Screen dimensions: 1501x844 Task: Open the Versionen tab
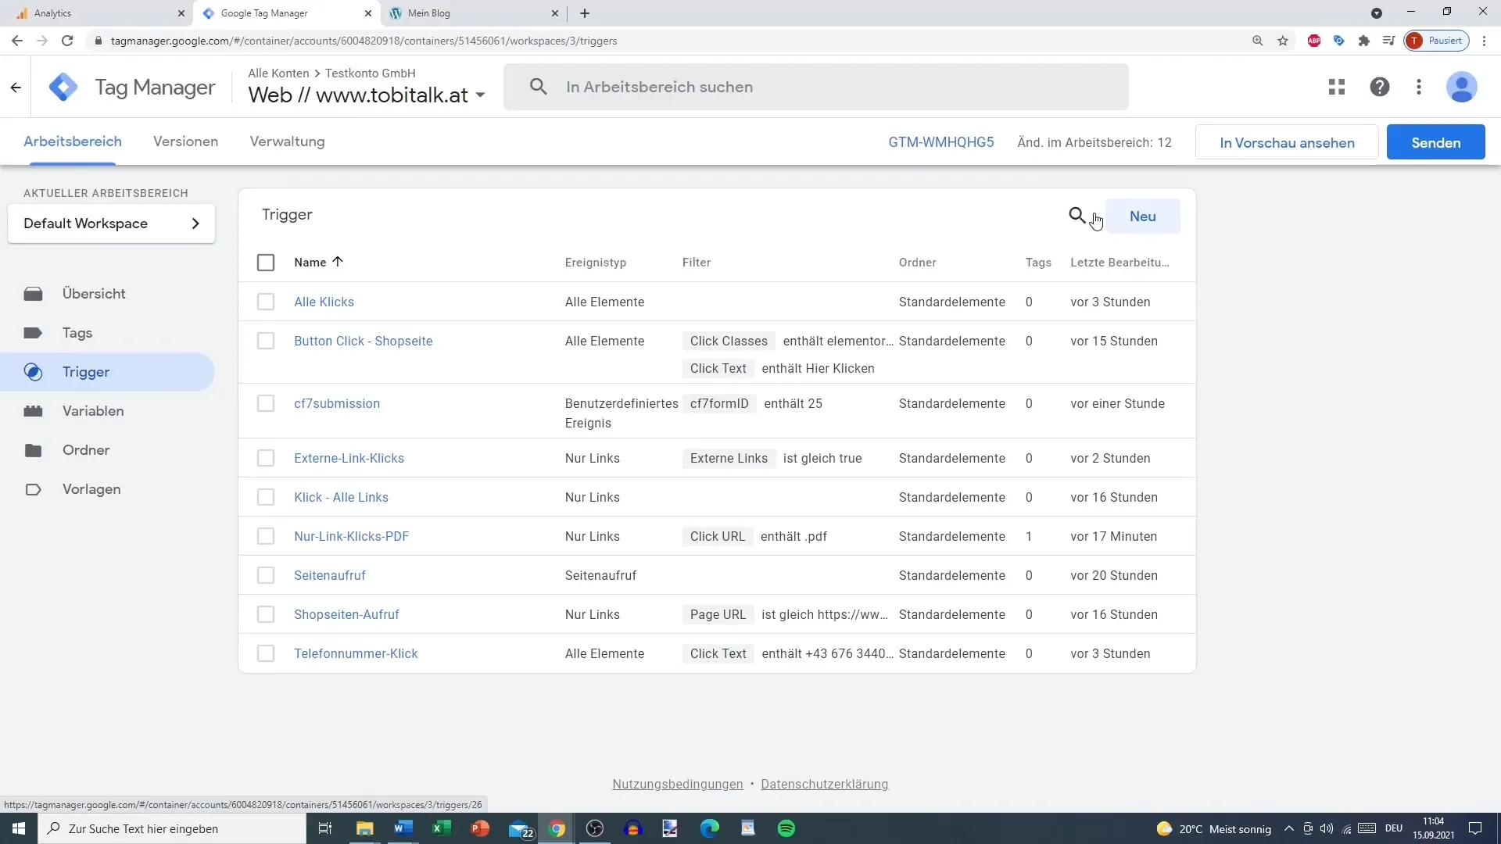click(x=185, y=141)
